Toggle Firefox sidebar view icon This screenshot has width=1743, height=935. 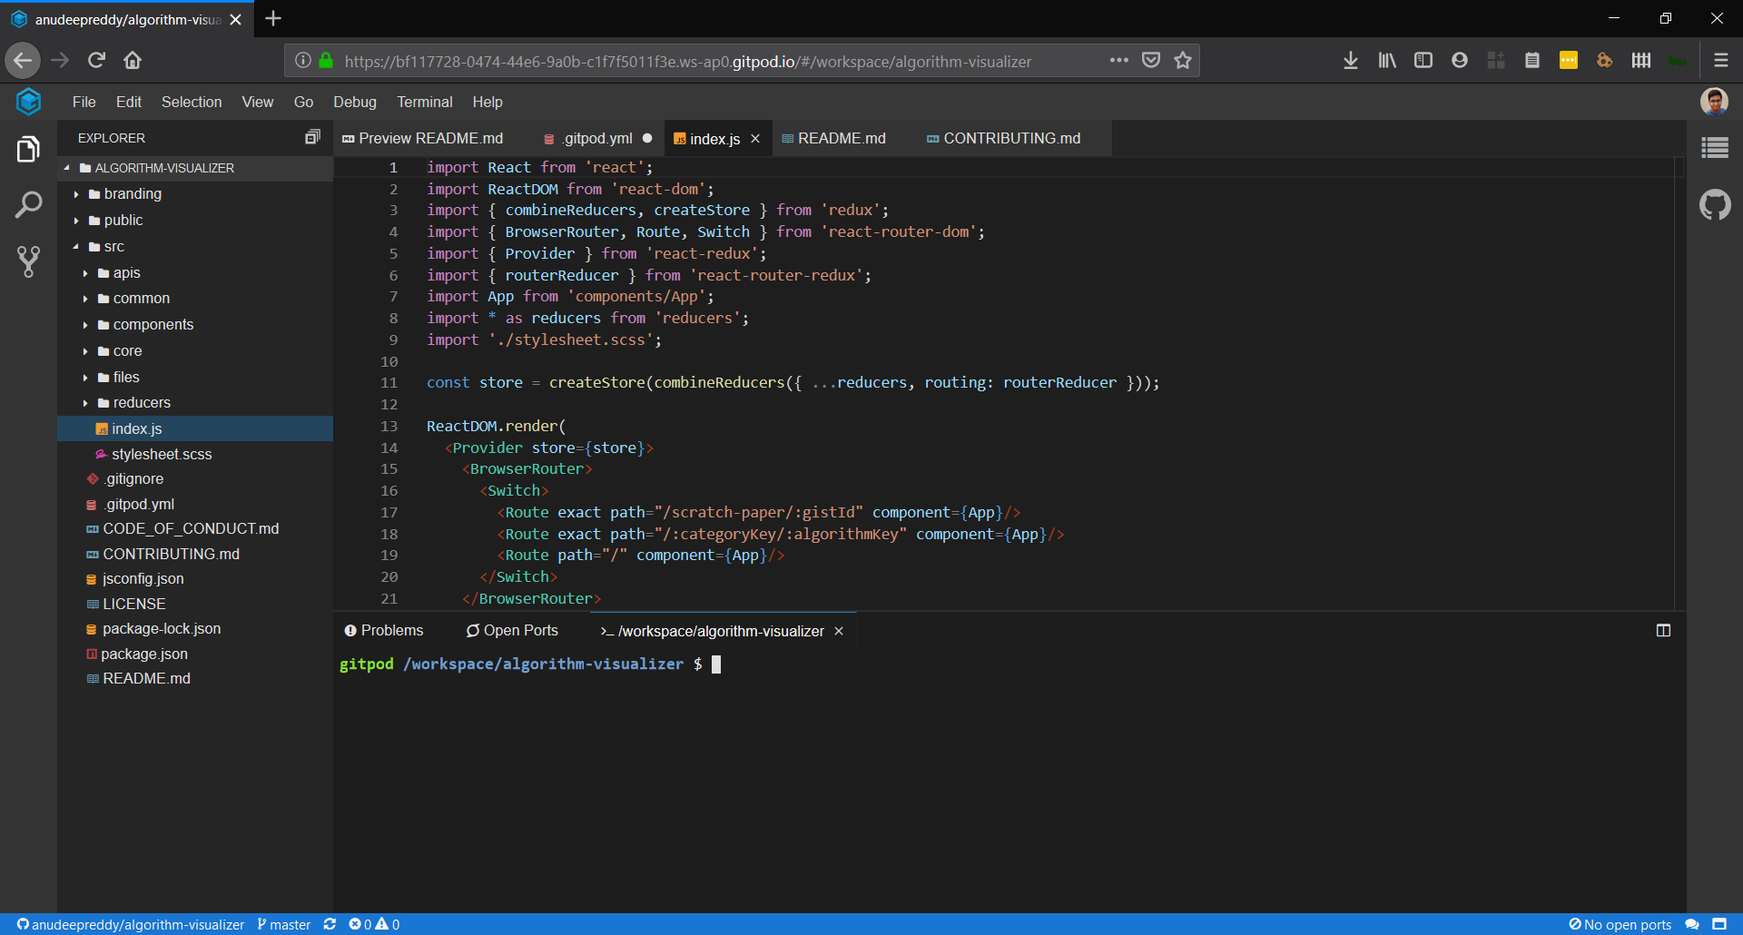[x=1423, y=60]
